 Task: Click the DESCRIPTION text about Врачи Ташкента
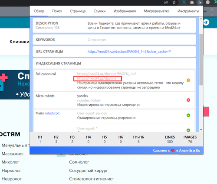[134, 26]
